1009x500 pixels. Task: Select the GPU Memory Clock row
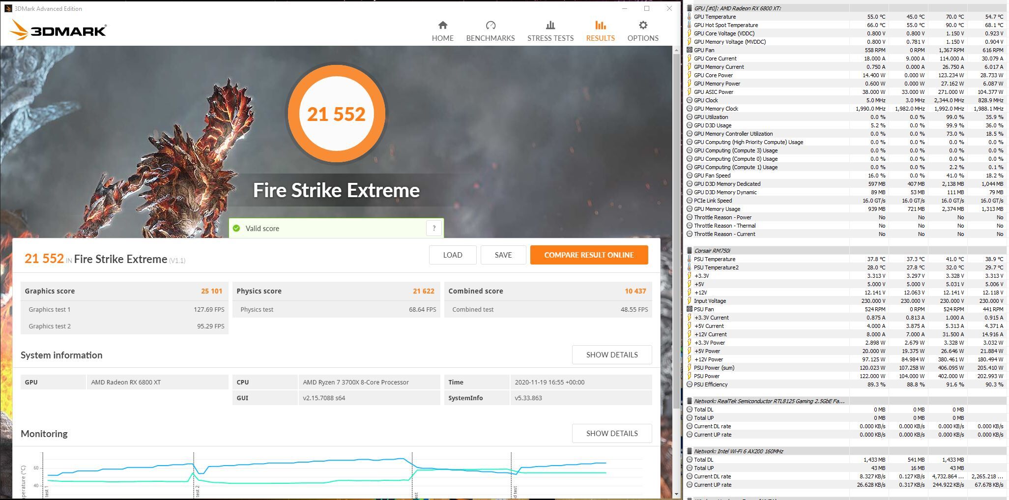point(845,109)
